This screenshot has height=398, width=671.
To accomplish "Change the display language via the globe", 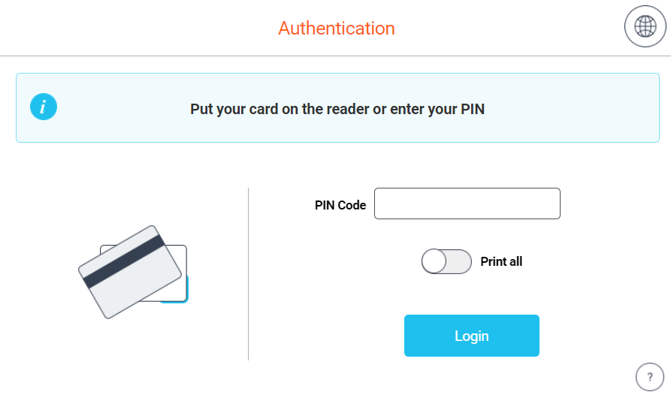I will click(x=645, y=26).
